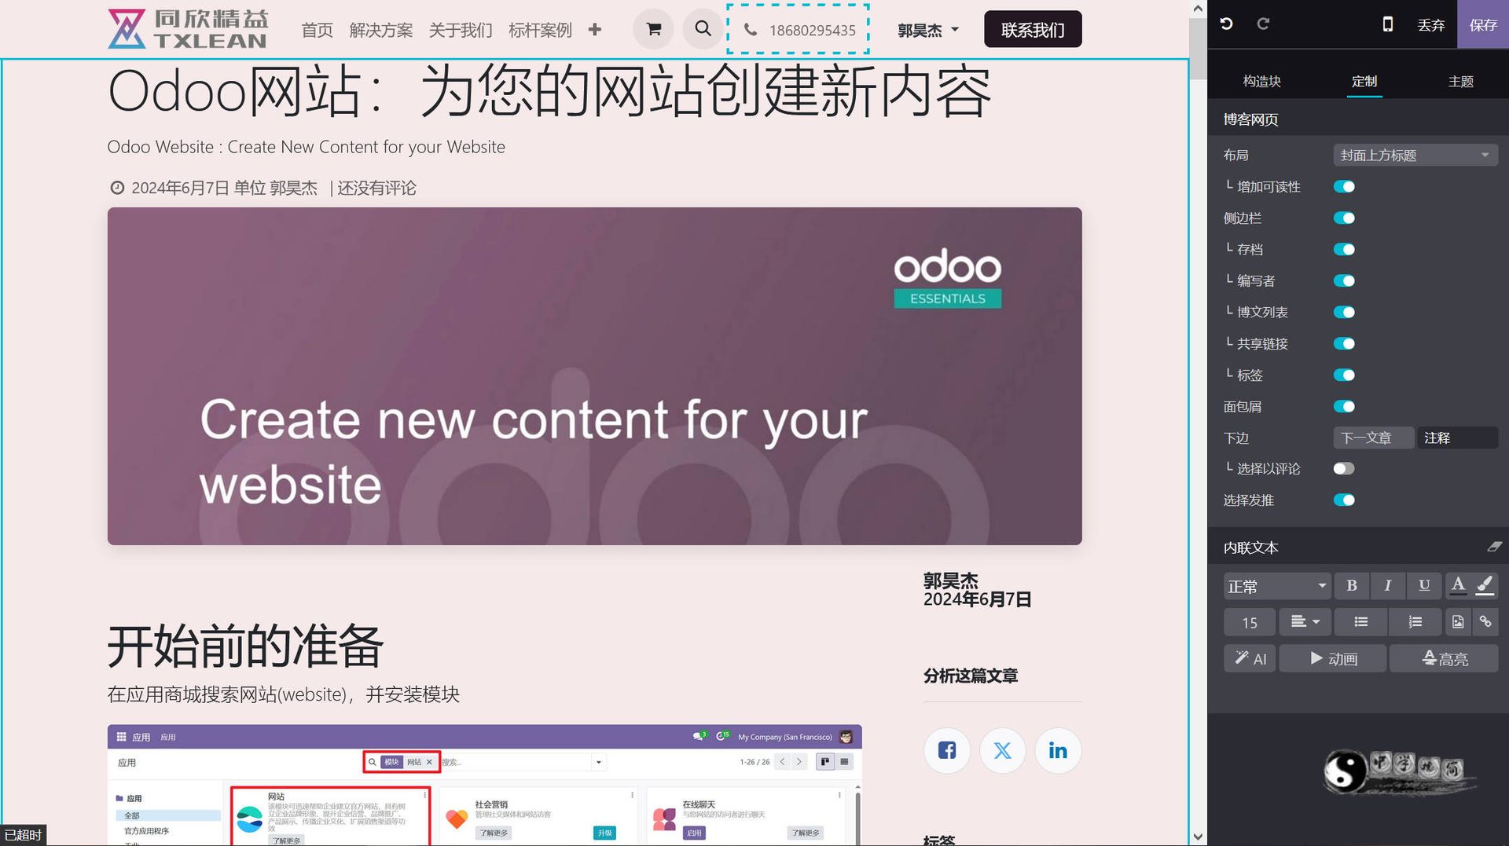1509x846 pixels.
Task: Share article on X (Twitter)
Action: tap(1002, 750)
